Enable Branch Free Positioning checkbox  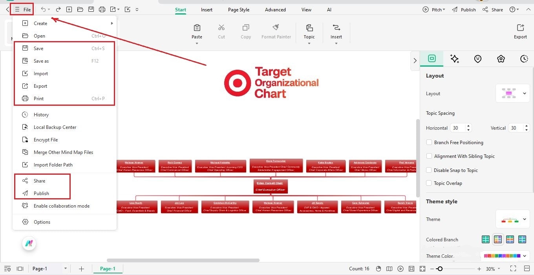click(x=429, y=143)
